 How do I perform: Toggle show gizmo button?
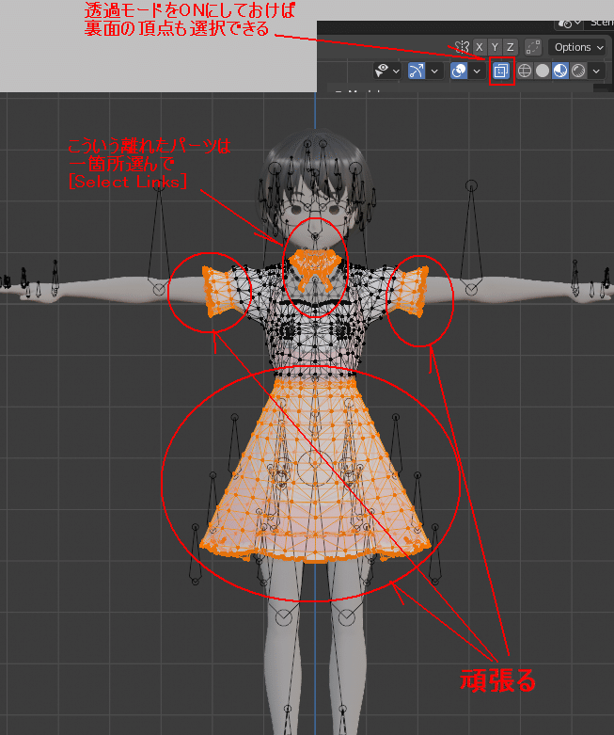pos(417,72)
